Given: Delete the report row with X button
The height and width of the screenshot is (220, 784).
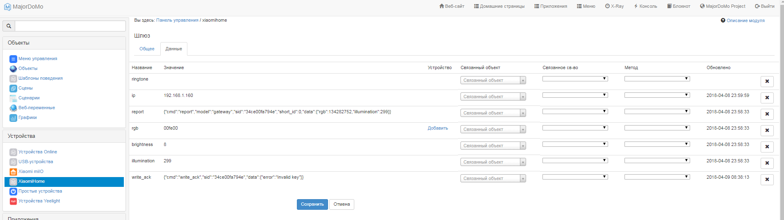Looking at the screenshot, I should (x=767, y=114).
